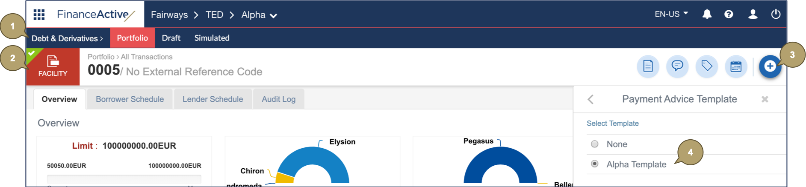Image resolution: width=806 pixels, height=187 pixels.
Task: Close the Payment Advice Template panel
Action: (765, 99)
